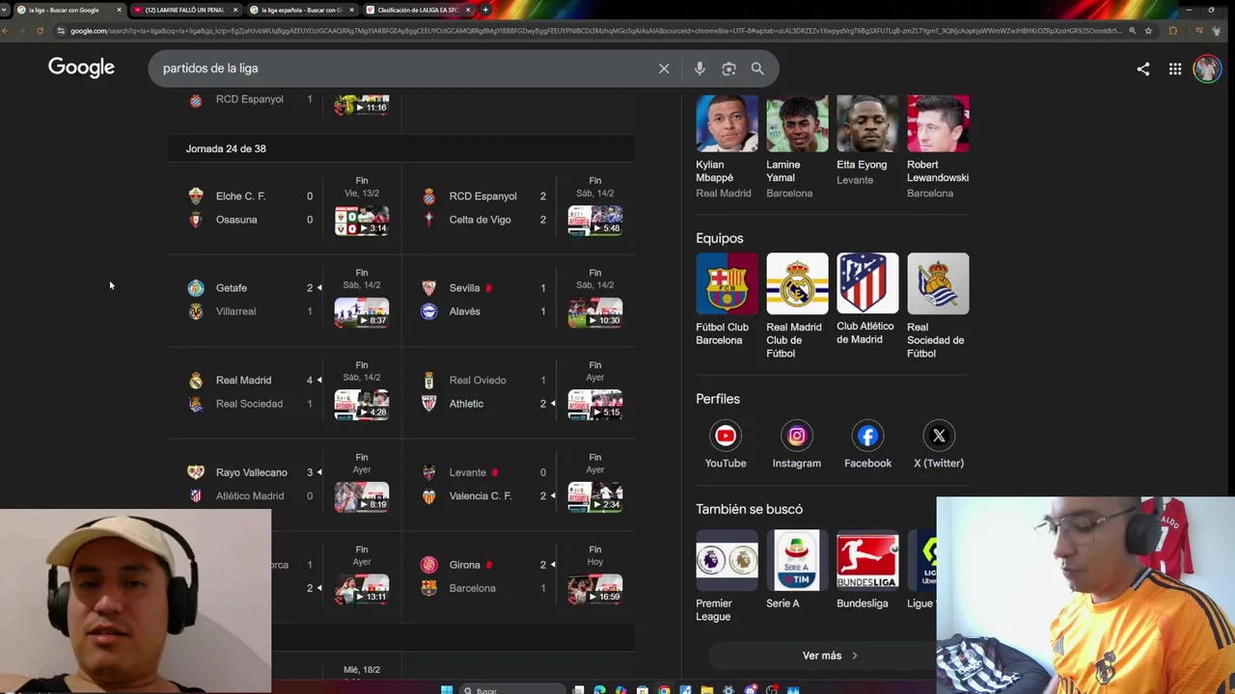This screenshot has width=1235, height=694.
Task: Click the Girona team name
Action: (464, 565)
